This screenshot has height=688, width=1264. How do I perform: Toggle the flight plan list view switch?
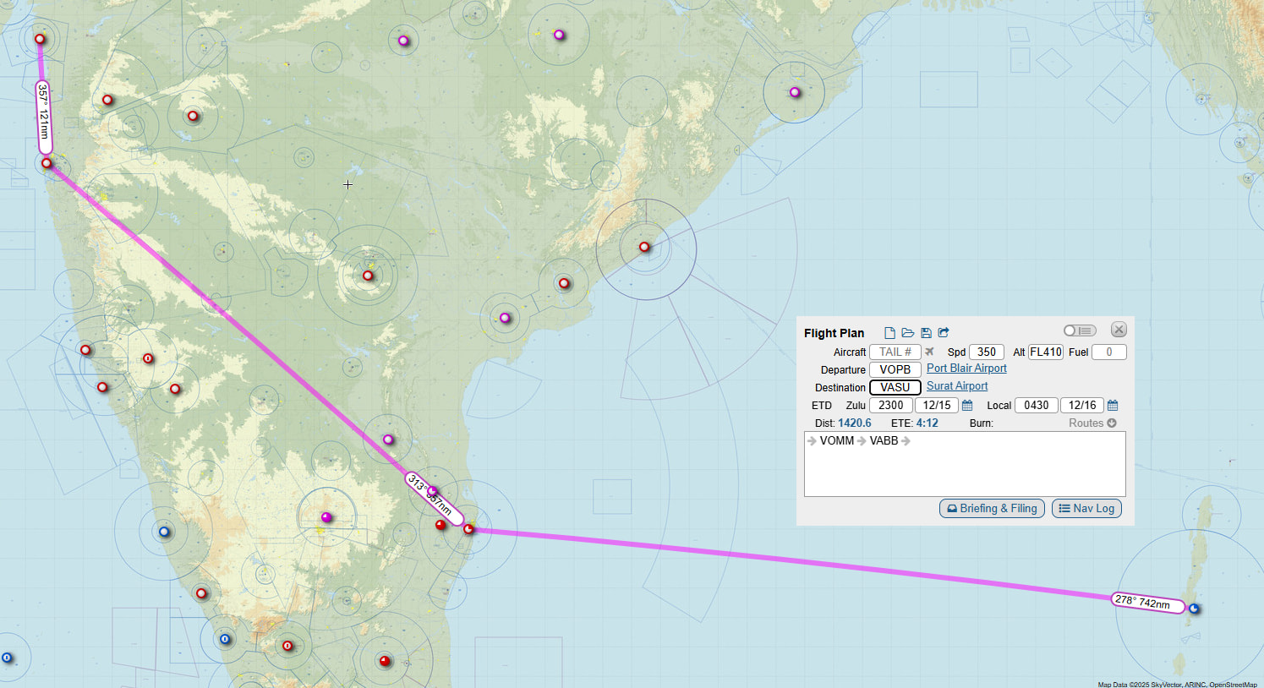[1079, 330]
